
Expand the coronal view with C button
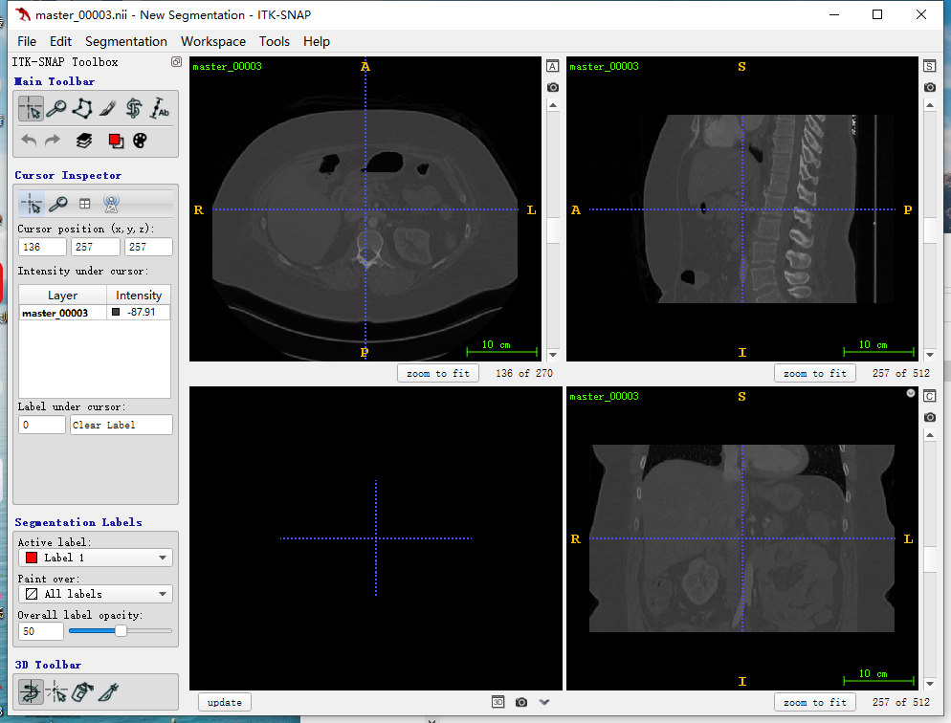pos(930,396)
